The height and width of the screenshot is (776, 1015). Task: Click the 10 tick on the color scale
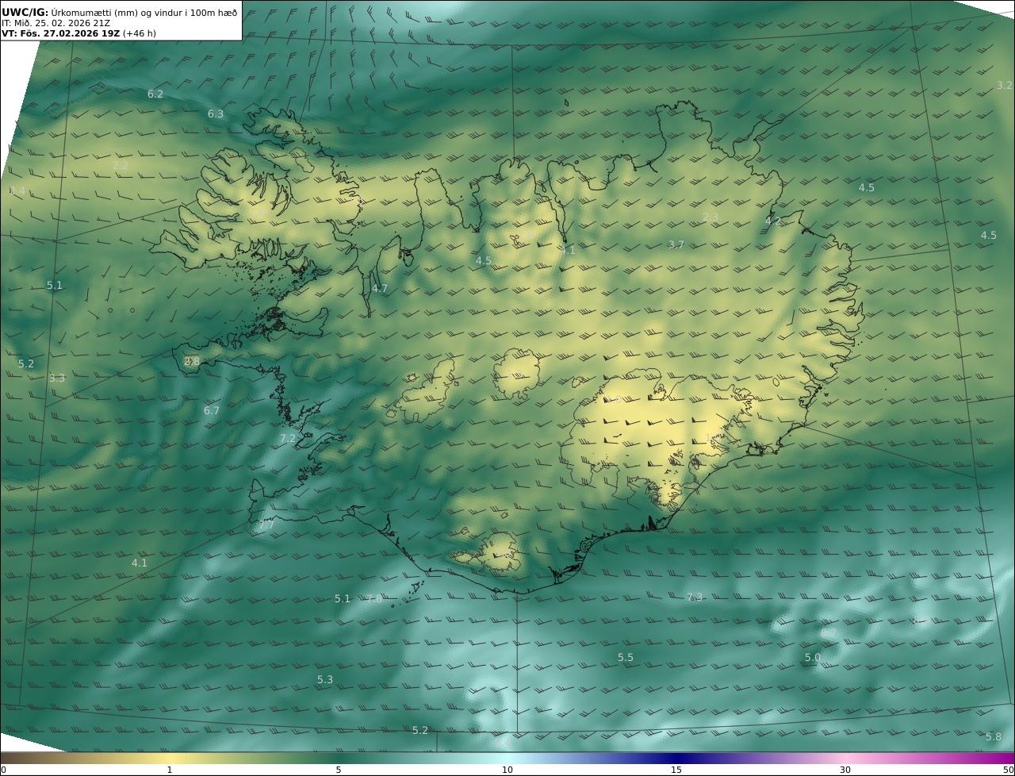pos(507,770)
